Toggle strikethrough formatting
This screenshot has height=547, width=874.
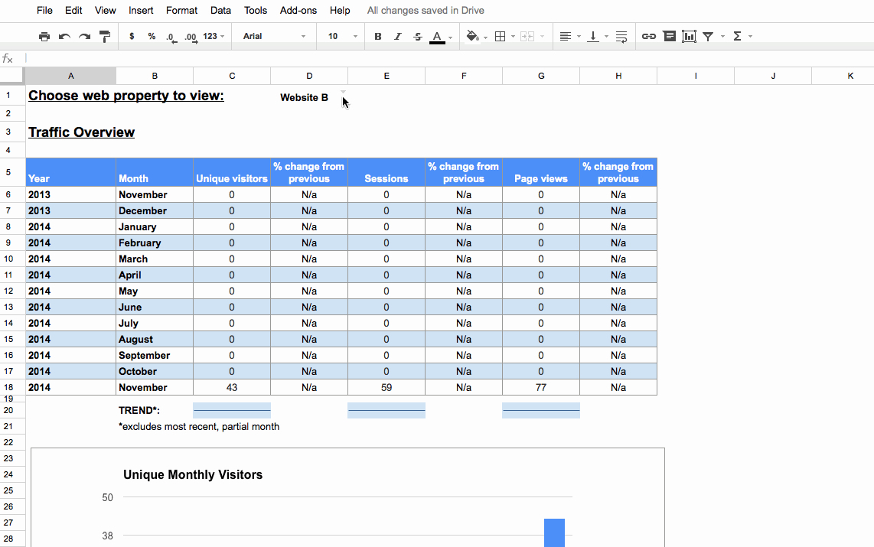click(x=417, y=36)
